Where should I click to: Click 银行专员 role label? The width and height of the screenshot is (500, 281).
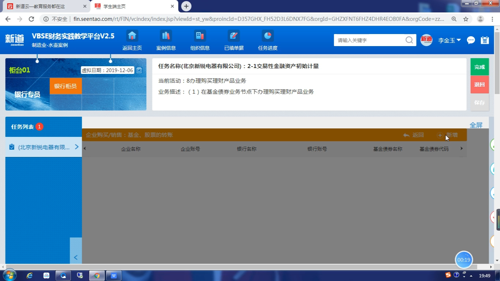click(x=27, y=94)
